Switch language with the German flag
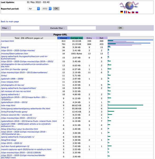This screenshot has width=155, height=159. [x=122, y=12]
